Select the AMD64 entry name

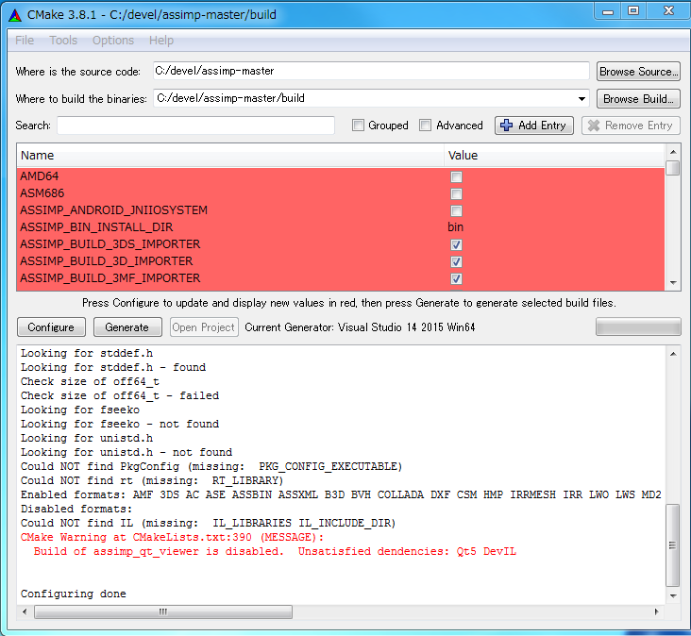40,176
